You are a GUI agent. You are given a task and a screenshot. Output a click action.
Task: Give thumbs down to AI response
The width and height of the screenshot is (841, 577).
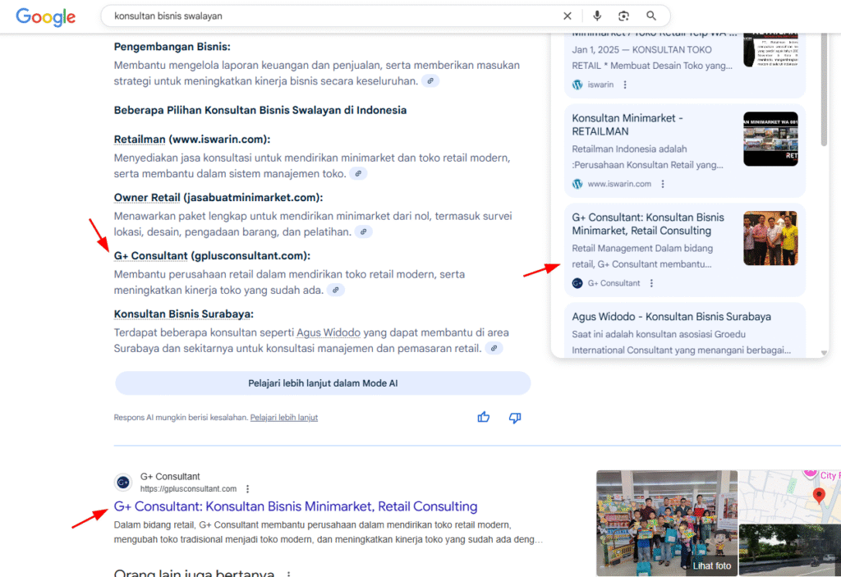pyautogui.click(x=515, y=417)
